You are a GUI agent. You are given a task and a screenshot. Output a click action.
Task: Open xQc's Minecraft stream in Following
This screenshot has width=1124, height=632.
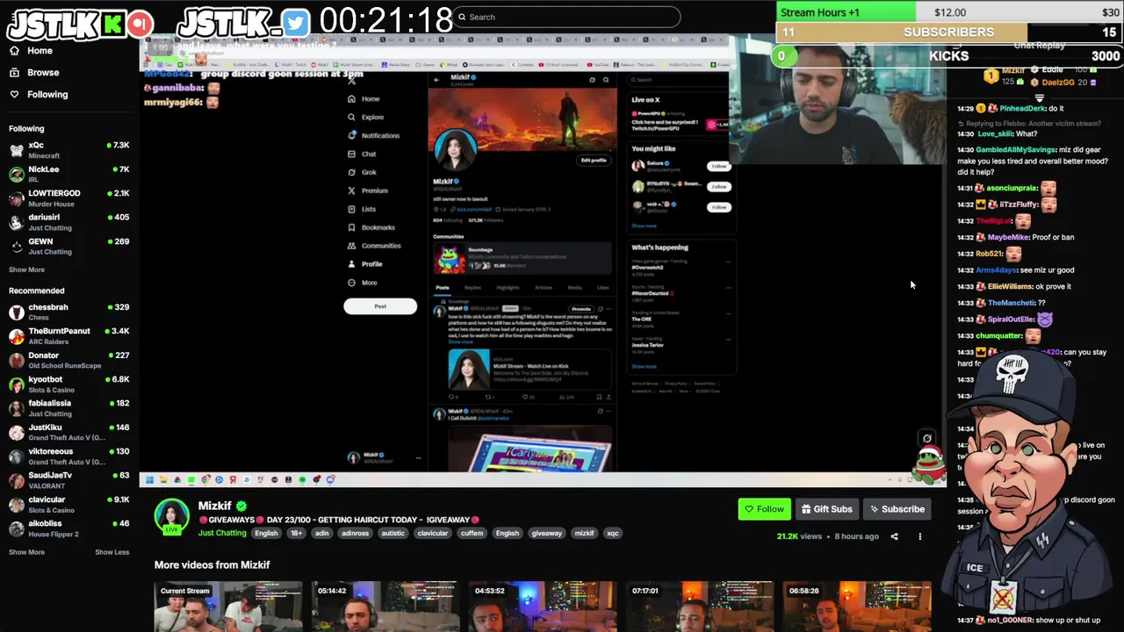[68, 150]
